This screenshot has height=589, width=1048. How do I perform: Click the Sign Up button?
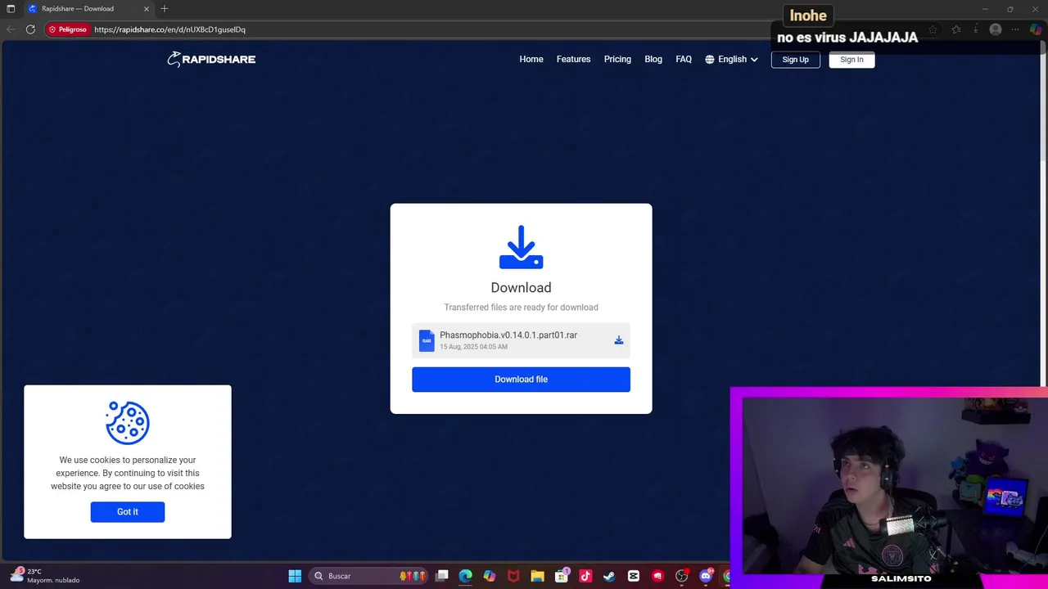pos(795,59)
